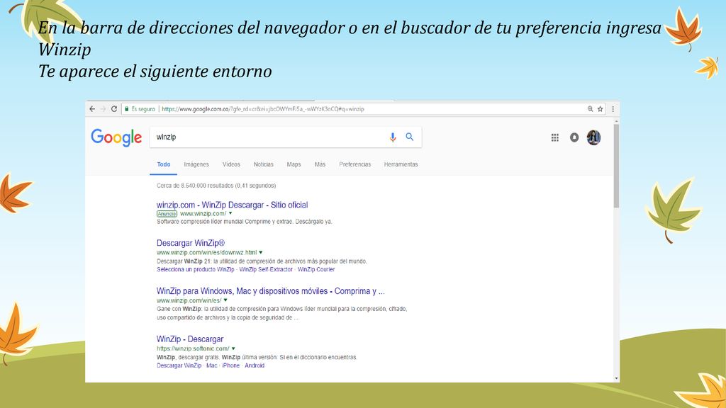726x408 pixels.
Task: Open Herramientas search tools
Action: 401,164
